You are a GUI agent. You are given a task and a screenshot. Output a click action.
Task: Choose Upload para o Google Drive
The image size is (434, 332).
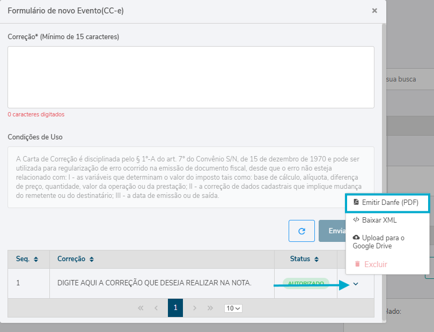(x=382, y=242)
